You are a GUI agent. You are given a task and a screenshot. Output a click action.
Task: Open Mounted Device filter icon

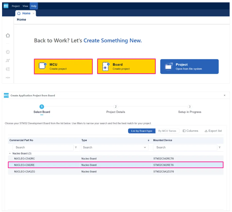[219, 147]
